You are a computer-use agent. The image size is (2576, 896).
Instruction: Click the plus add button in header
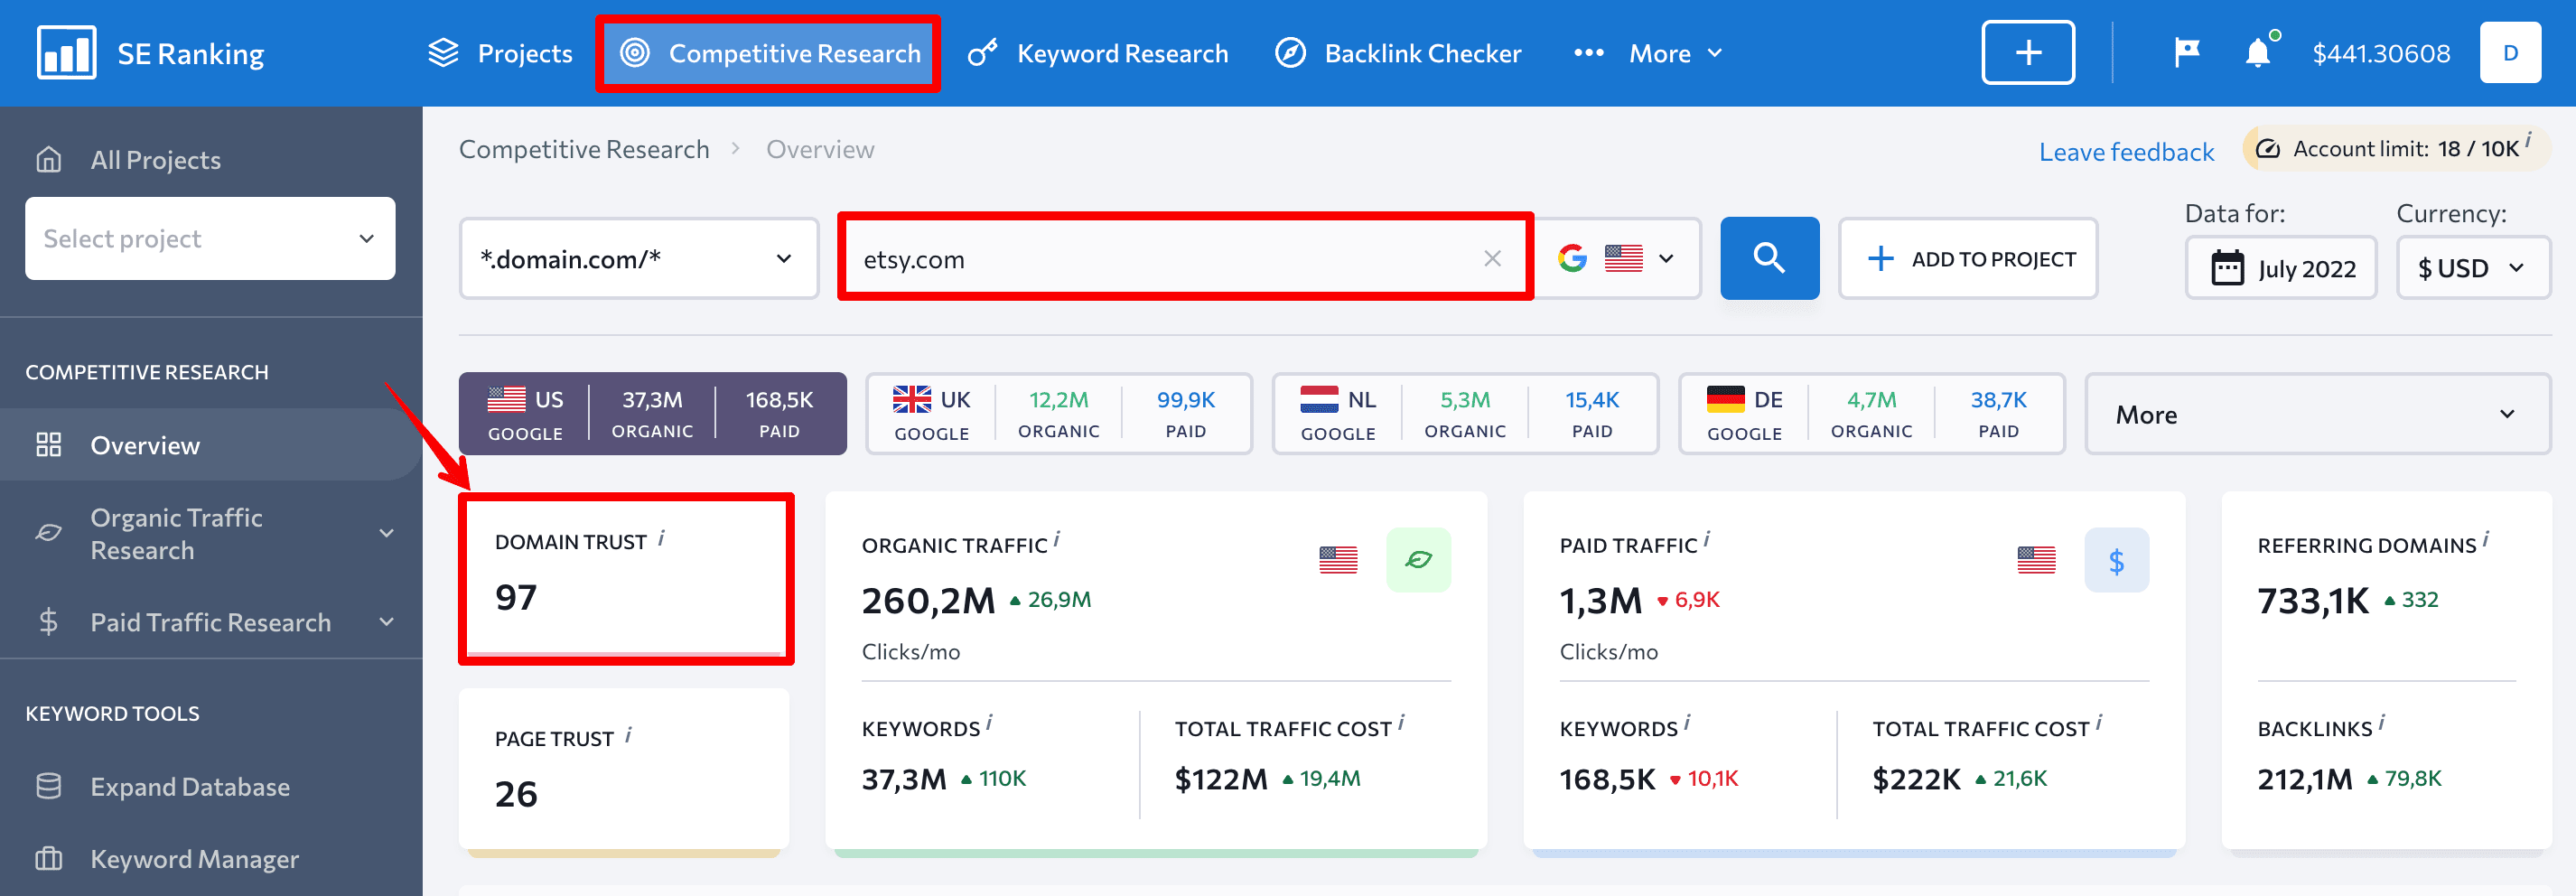(x=2028, y=52)
